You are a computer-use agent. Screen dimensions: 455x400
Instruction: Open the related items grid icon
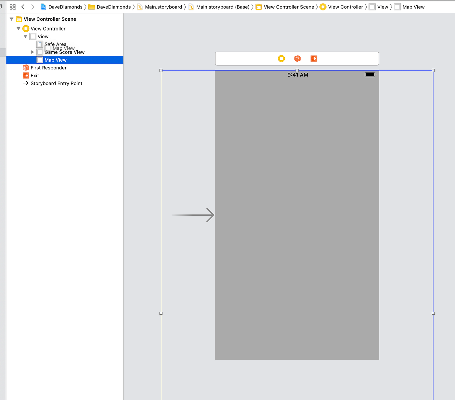coord(13,7)
